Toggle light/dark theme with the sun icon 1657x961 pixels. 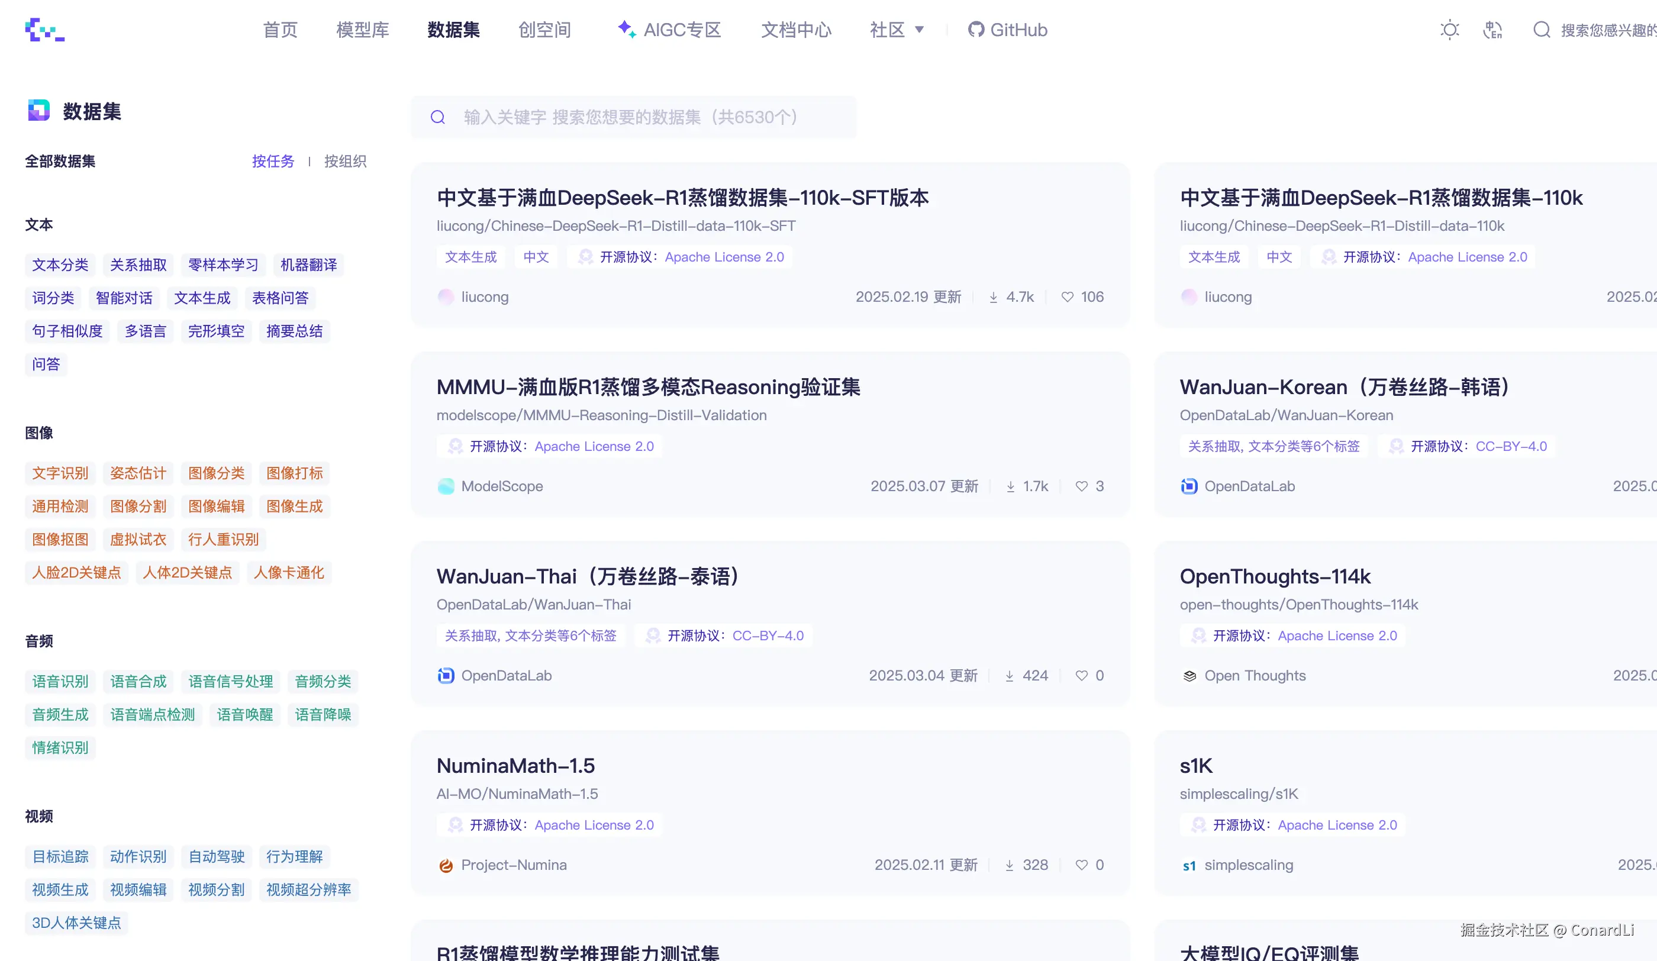[1449, 30]
